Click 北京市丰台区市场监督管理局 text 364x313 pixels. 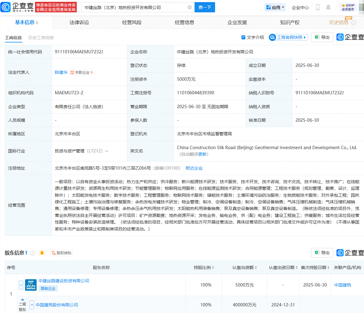click(x=204, y=134)
